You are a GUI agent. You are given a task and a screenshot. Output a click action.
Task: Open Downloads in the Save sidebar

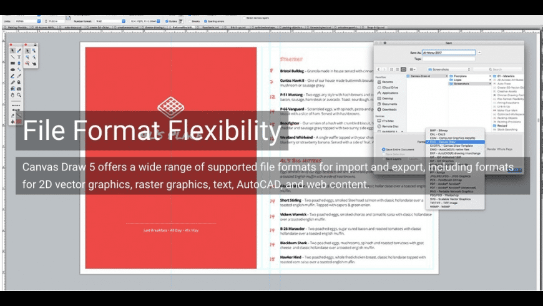click(386, 109)
